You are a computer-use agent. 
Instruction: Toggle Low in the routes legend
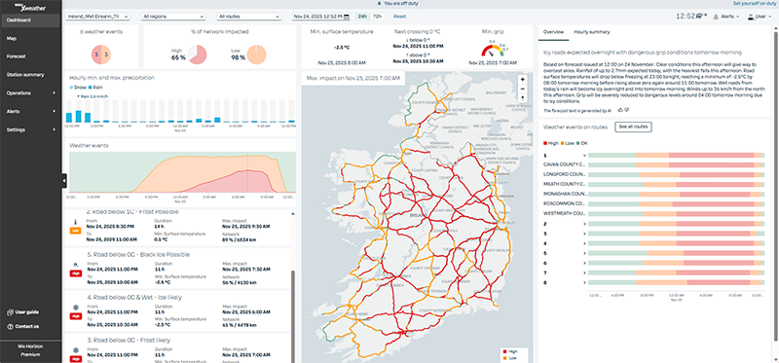(x=567, y=143)
